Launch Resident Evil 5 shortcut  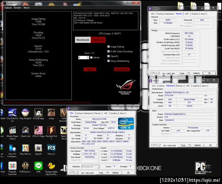[x=51, y=133]
